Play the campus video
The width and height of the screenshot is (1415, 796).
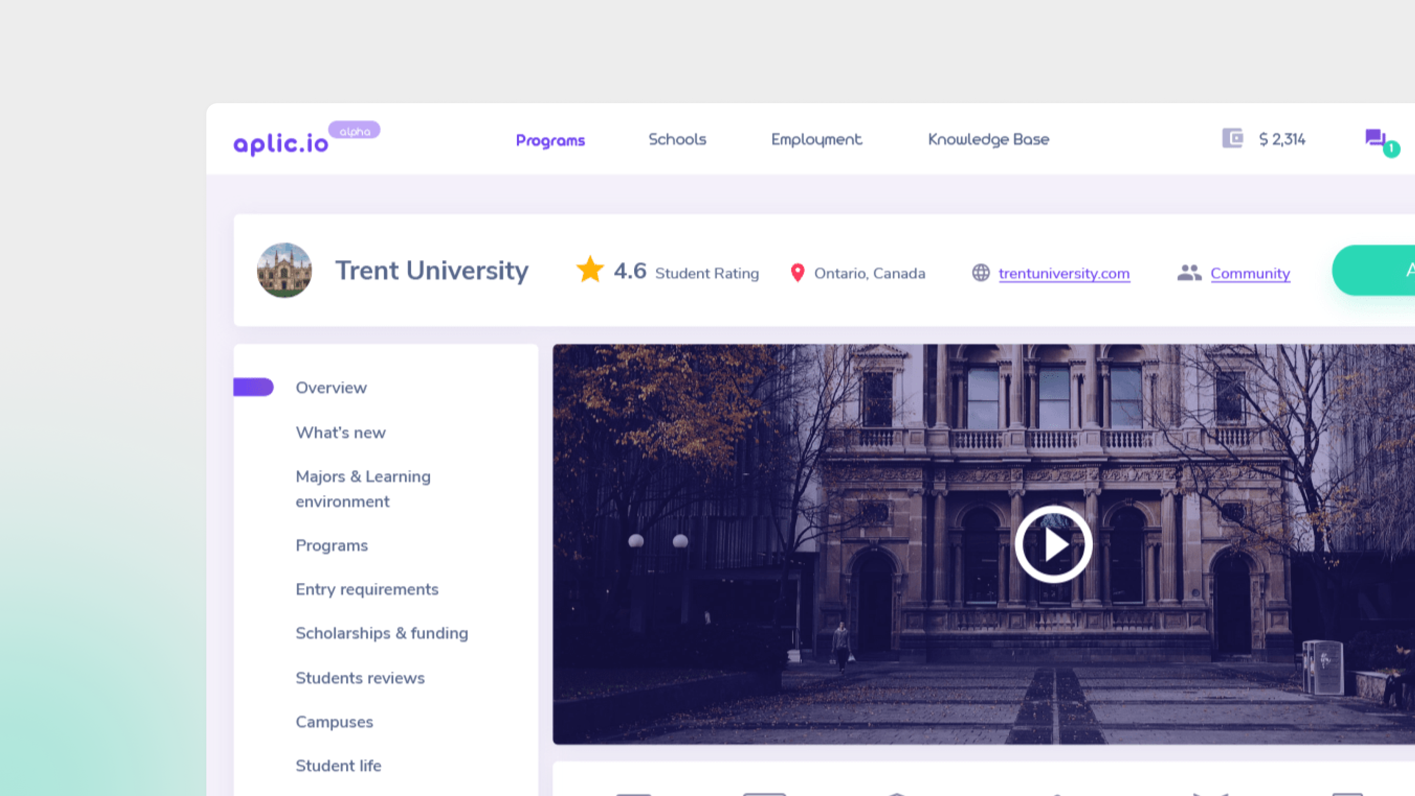(x=1053, y=544)
